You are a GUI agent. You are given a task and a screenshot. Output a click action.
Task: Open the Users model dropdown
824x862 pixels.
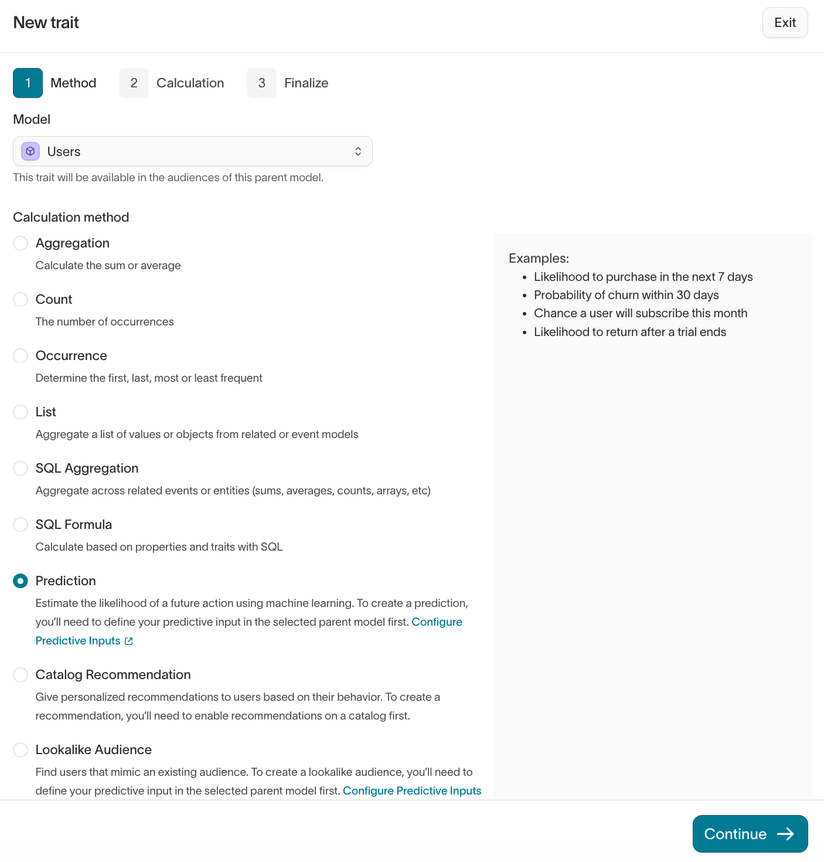pos(193,151)
